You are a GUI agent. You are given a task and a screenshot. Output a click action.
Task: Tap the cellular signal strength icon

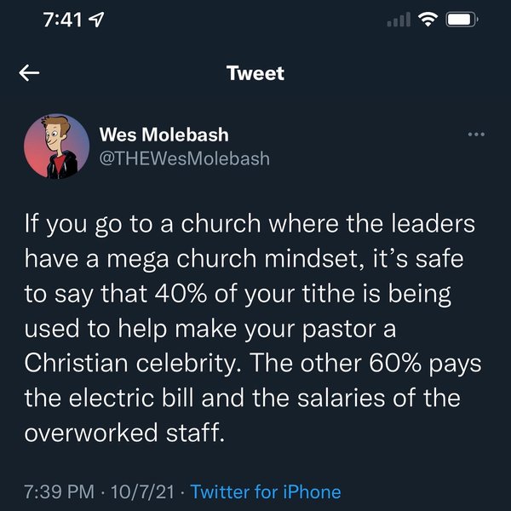399,19
